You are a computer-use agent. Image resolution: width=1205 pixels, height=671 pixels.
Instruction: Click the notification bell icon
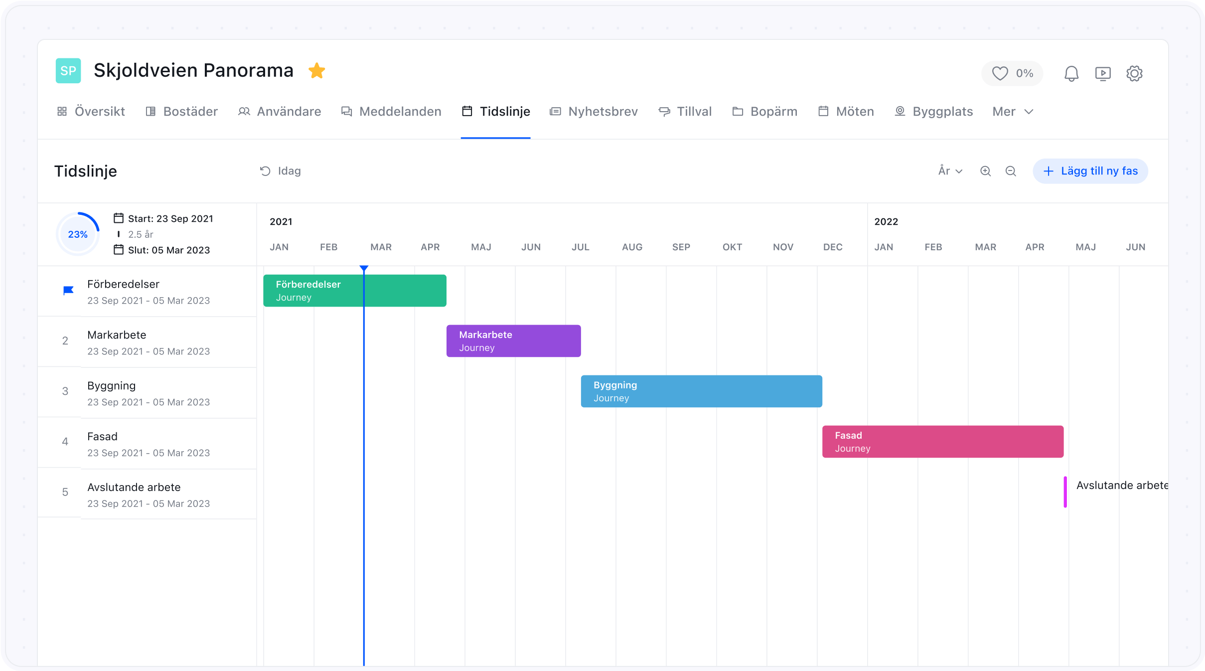1071,74
